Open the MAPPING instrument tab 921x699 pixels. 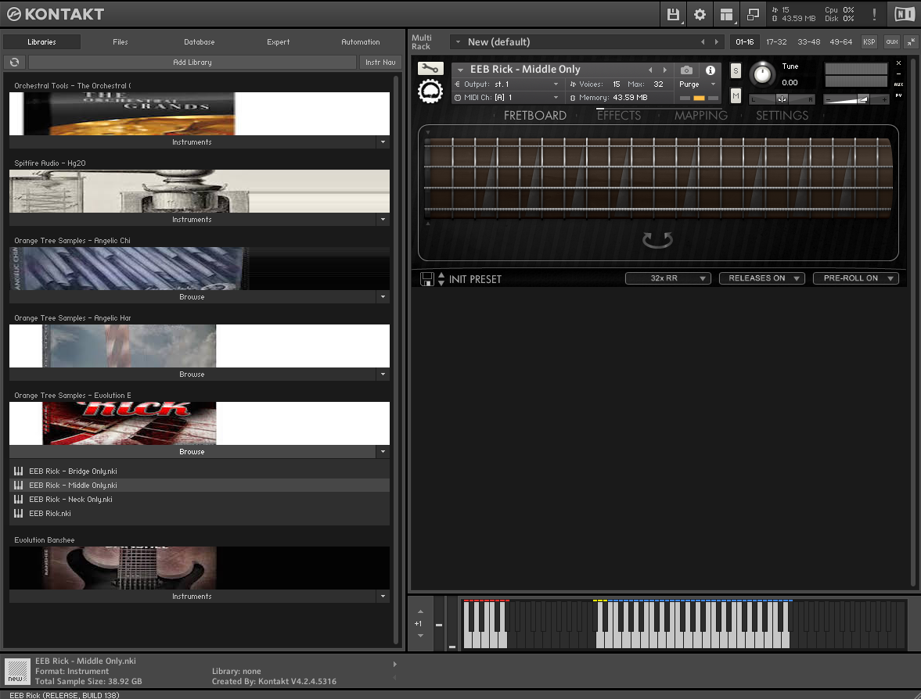tap(701, 116)
